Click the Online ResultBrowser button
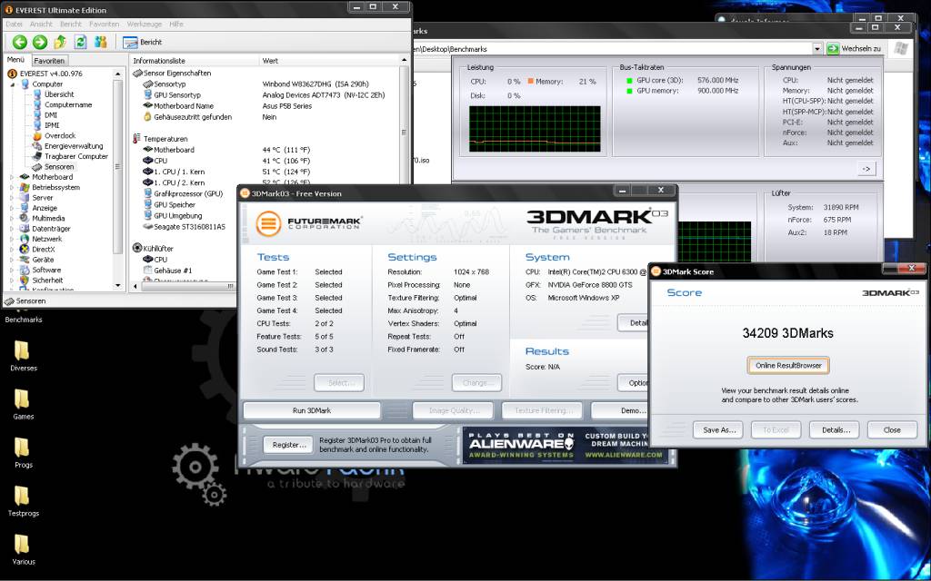Screen dimensions: 931x581 (x=788, y=366)
